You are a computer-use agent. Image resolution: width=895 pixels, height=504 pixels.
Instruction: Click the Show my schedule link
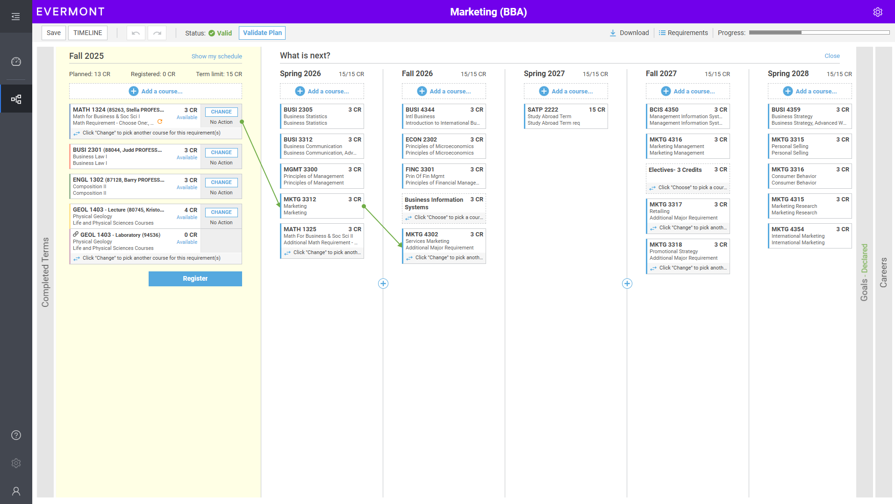216,56
